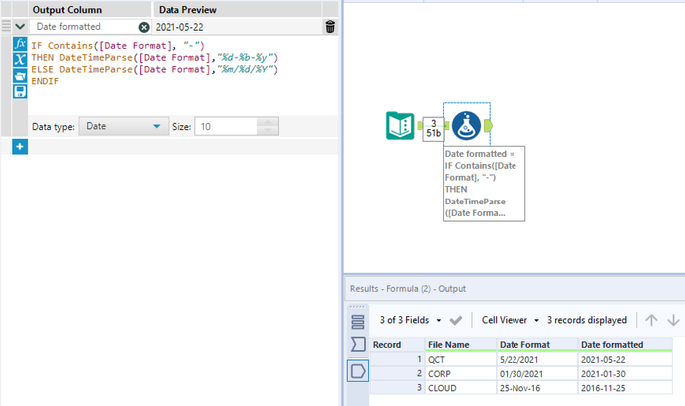Screen dimensions: 685x406
Task: Select record number 2 row header
Action: (397, 374)
